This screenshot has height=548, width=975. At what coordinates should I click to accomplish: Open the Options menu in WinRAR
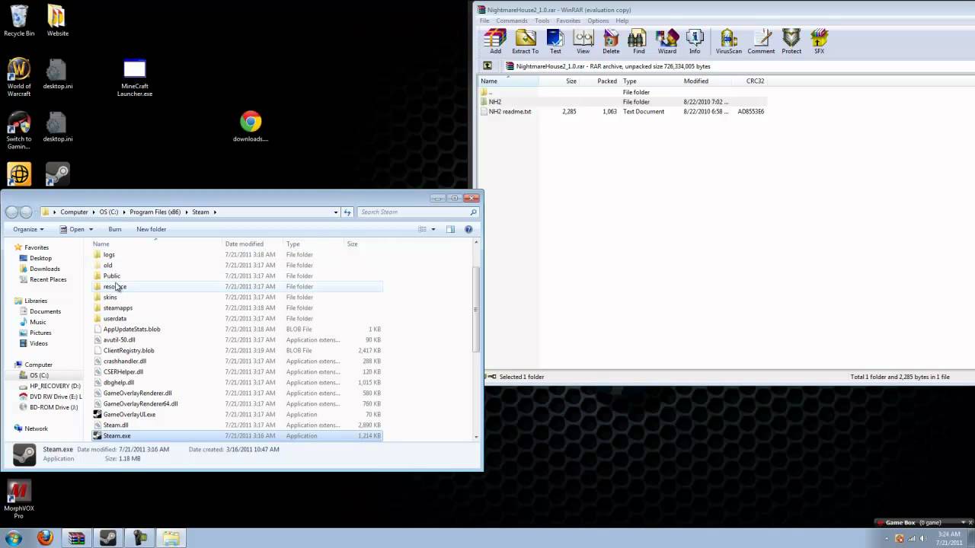click(x=598, y=21)
